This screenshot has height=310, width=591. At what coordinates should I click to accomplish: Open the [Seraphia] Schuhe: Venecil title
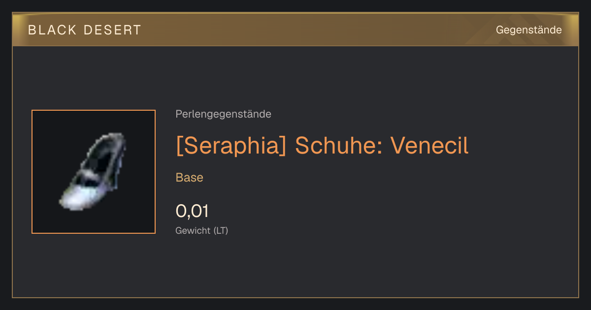322,146
